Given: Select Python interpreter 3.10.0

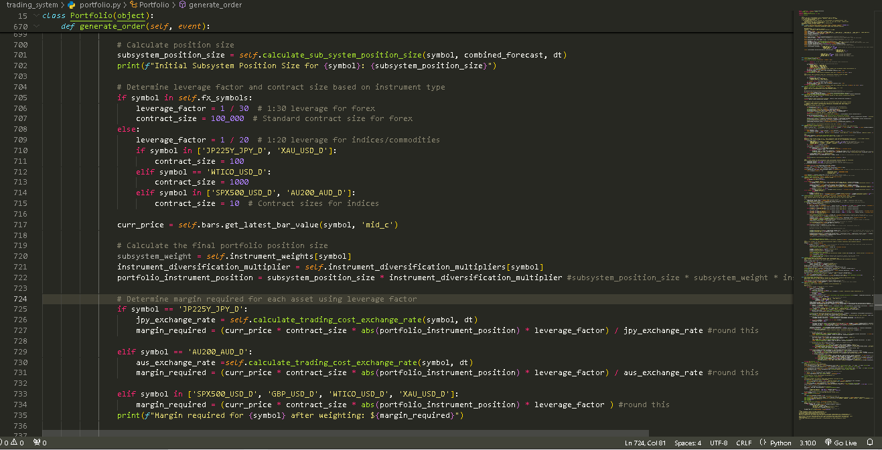Looking at the screenshot, I should (x=807, y=443).
